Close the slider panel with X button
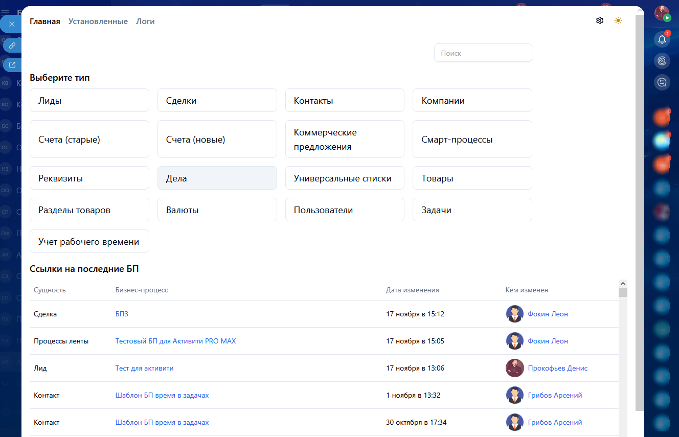 12,24
